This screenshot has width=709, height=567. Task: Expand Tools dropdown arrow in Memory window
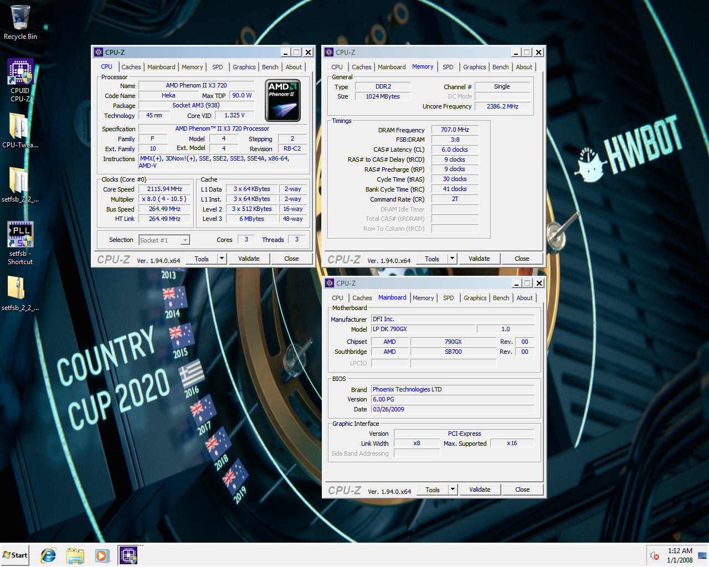coord(452,259)
